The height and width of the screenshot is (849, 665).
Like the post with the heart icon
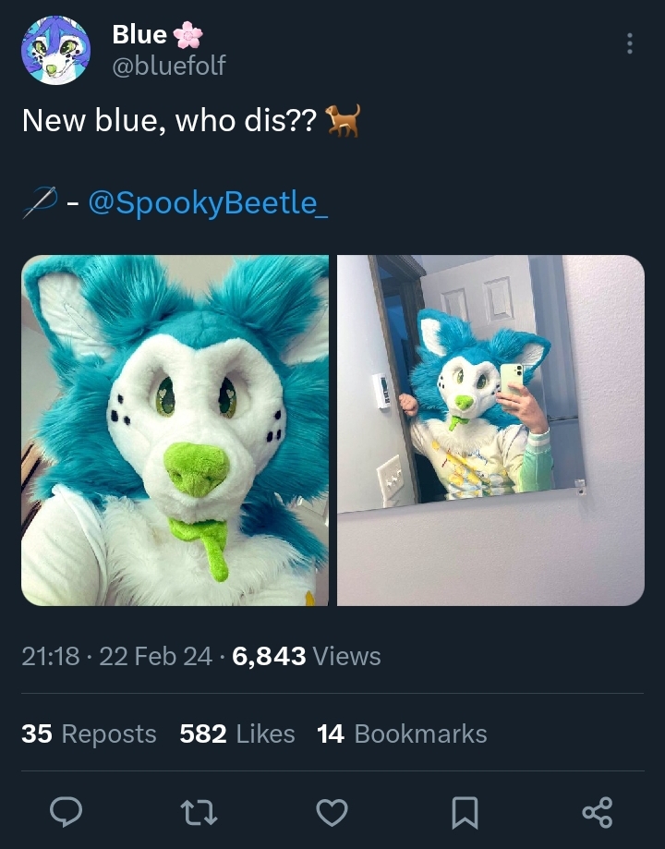(x=332, y=812)
